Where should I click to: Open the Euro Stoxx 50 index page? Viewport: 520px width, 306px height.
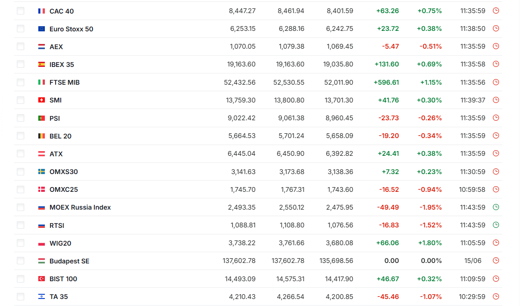[71, 29]
